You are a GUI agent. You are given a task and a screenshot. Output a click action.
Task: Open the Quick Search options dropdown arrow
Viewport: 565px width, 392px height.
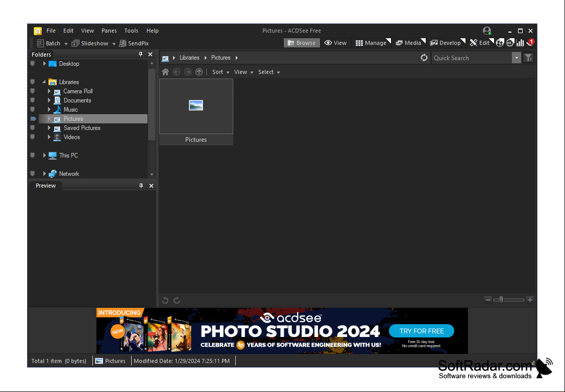(517, 58)
